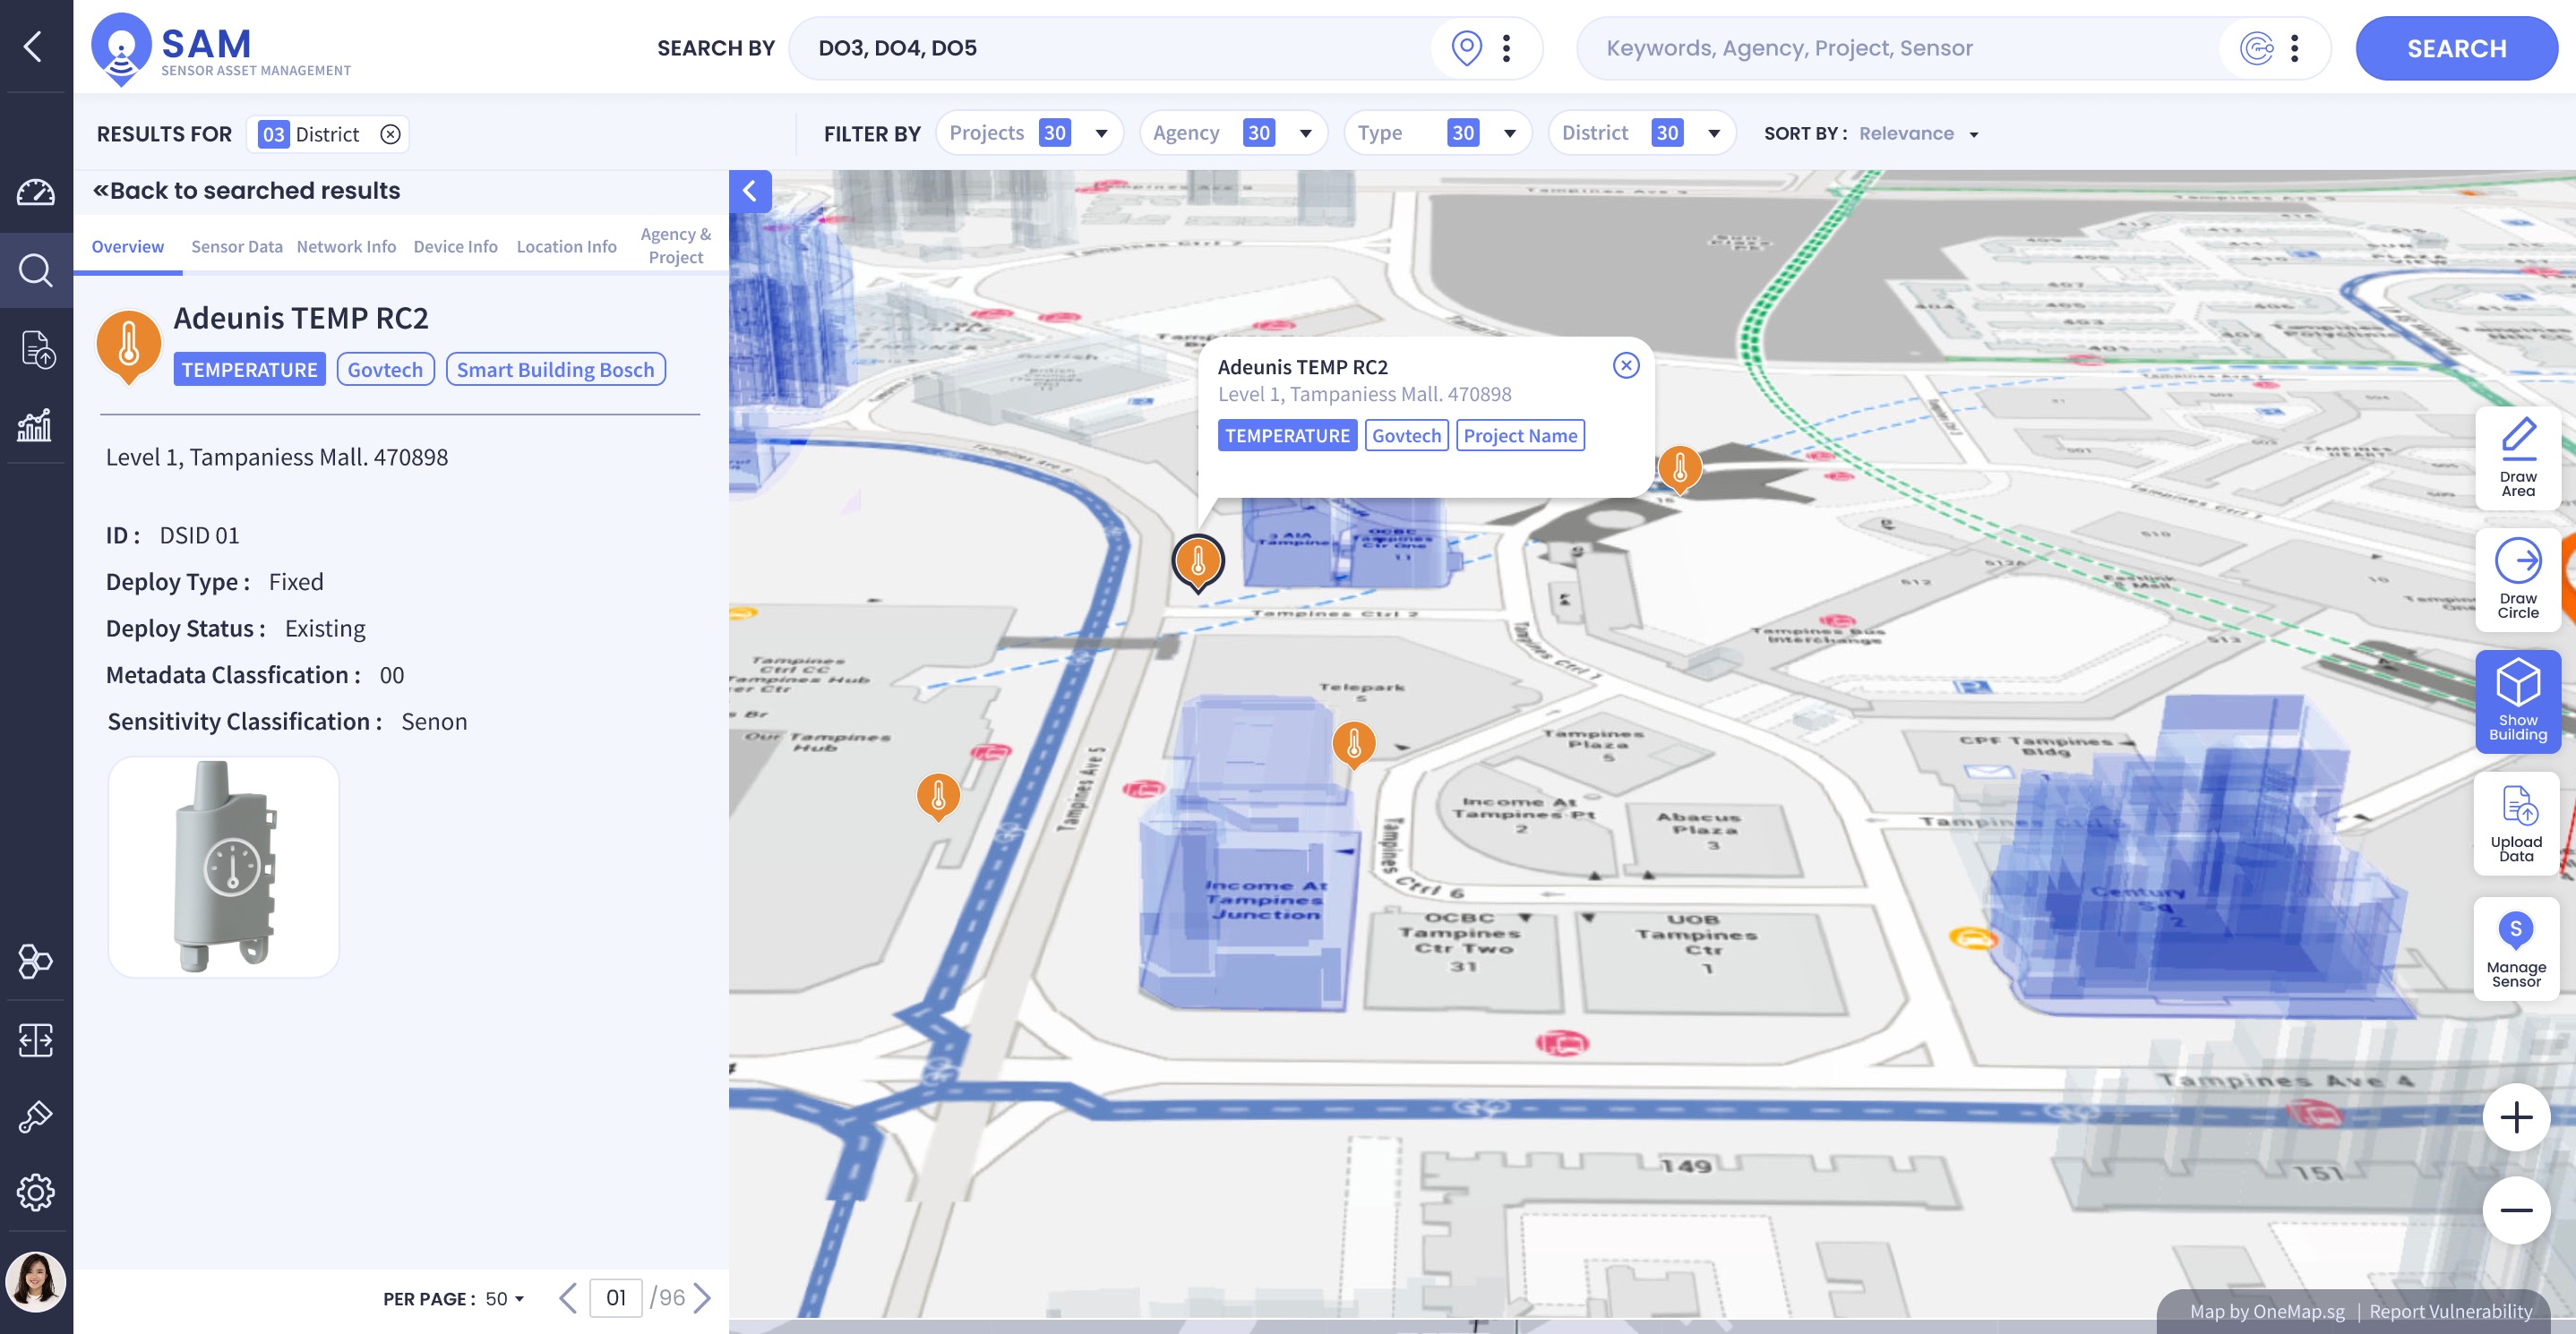The image size is (2576, 1334).
Task: Open the Upload Data tool
Action: click(x=2517, y=824)
